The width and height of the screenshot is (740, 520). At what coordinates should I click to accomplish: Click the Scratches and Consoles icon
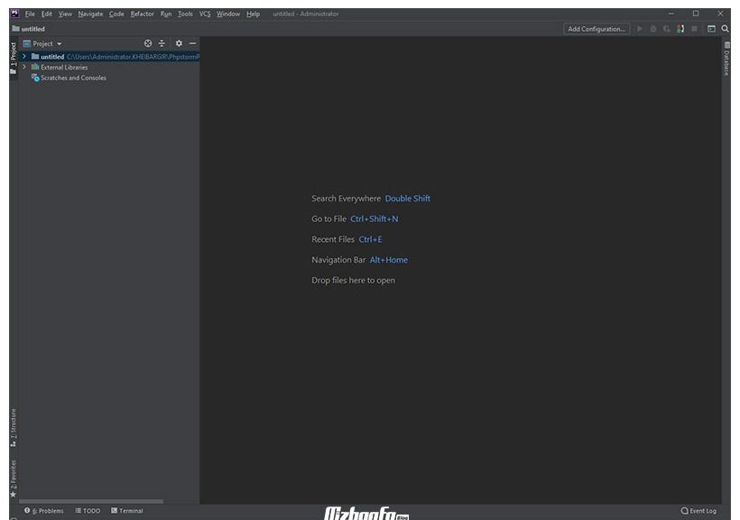pos(35,78)
